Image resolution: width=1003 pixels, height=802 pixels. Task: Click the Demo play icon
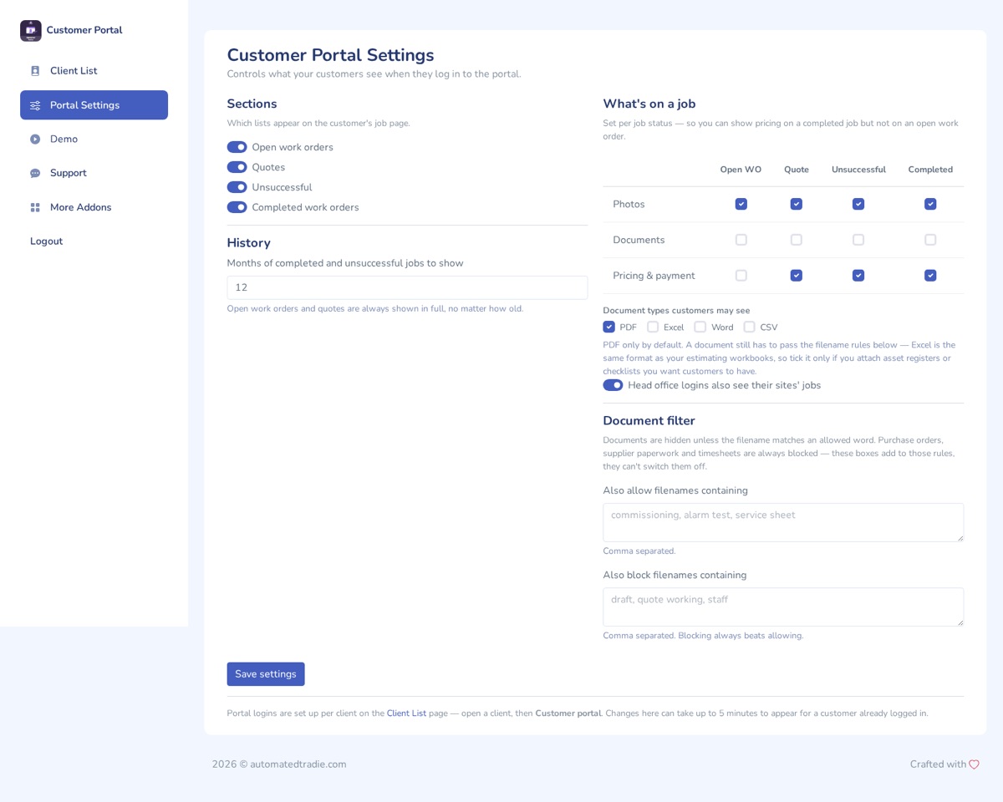35,140
